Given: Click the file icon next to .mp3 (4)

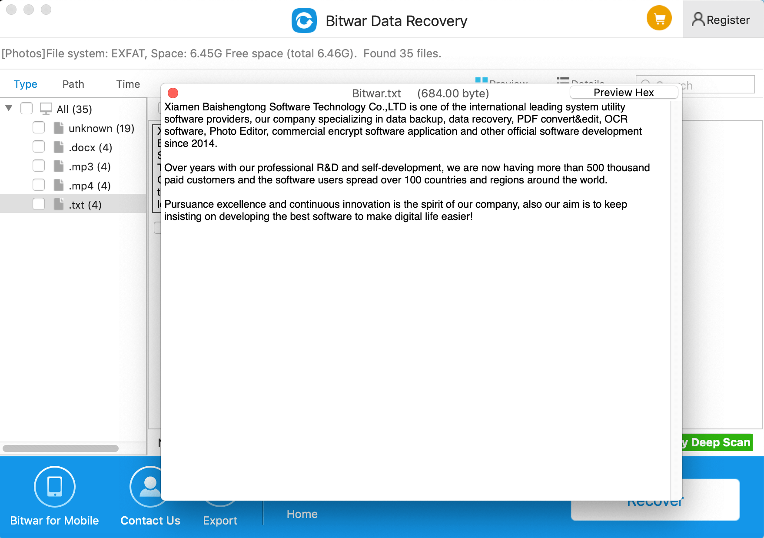Looking at the screenshot, I should 59,166.
